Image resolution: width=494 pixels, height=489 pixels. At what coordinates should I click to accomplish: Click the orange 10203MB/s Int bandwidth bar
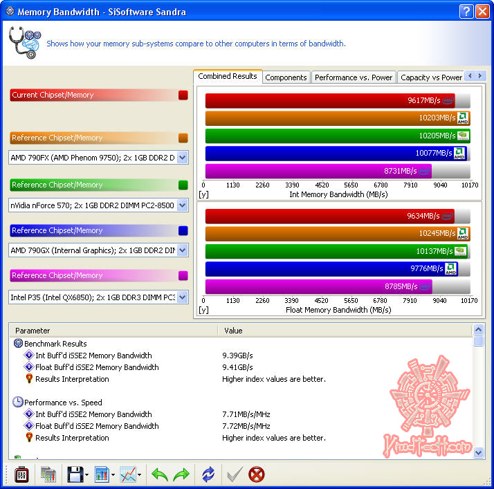(x=338, y=118)
